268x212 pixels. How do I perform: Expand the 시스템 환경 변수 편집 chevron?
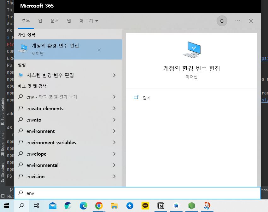click(114, 75)
